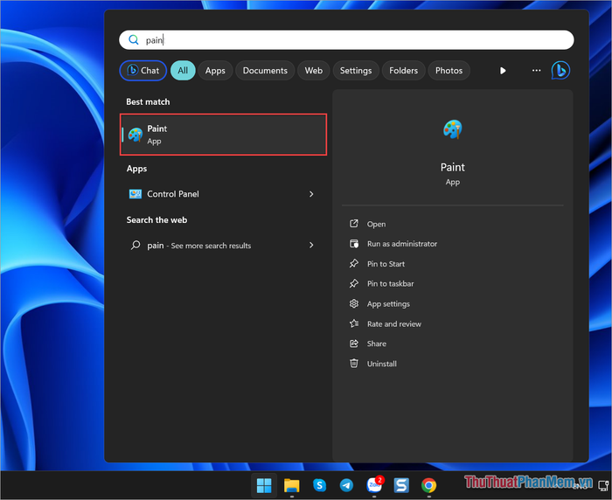Click the Best match heading

(148, 102)
